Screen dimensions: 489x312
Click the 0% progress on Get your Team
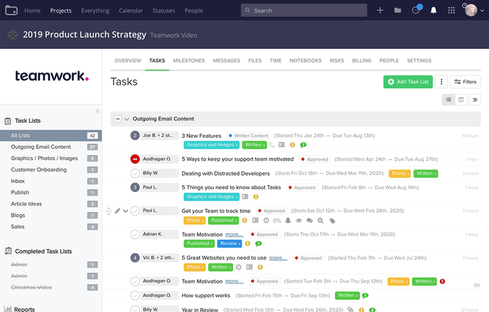click(x=277, y=220)
